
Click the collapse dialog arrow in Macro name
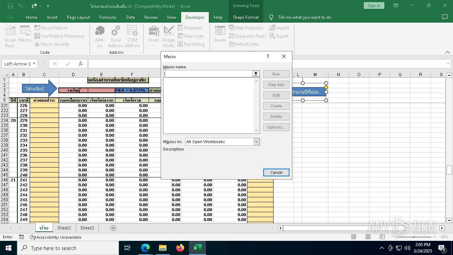click(x=256, y=74)
